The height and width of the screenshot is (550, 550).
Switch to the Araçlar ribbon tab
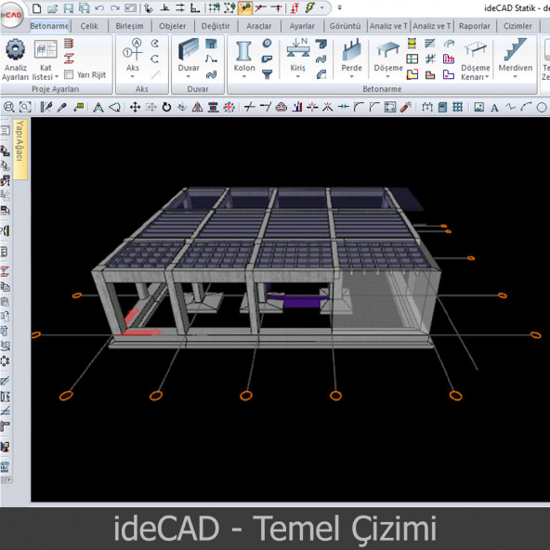259,26
